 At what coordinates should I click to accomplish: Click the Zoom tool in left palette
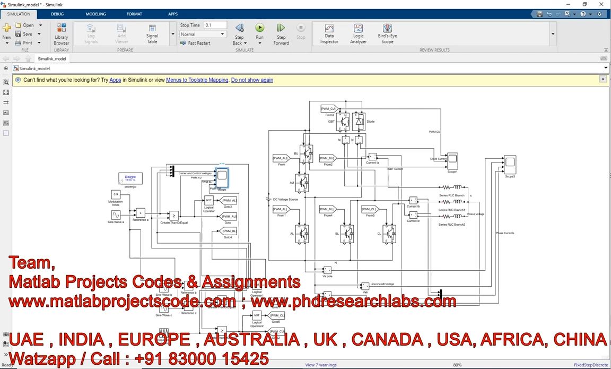[x=6, y=82]
